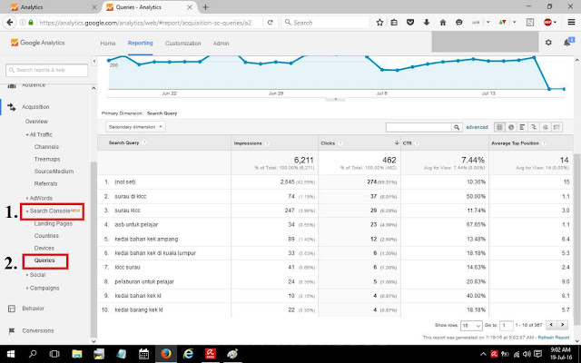Switch to term cloud view icon
The width and height of the screenshot is (581, 363).
tap(545, 127)
